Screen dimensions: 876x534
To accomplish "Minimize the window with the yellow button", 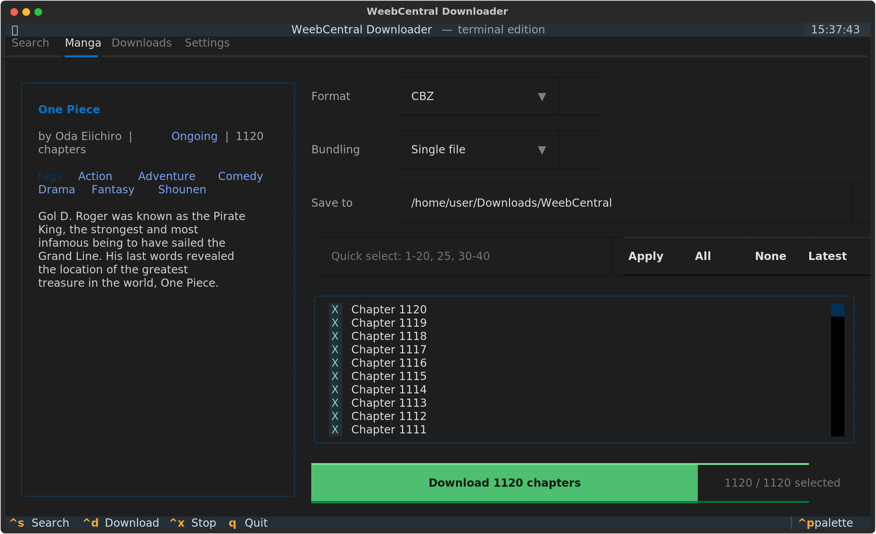I will pyautogui.click(x=26, y=12).
